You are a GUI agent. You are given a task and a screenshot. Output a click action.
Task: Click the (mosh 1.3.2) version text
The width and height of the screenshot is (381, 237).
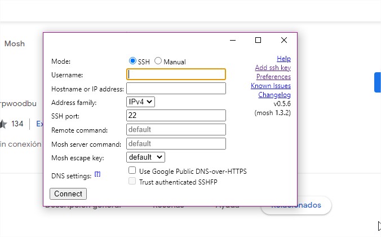[x=272, y=113]
